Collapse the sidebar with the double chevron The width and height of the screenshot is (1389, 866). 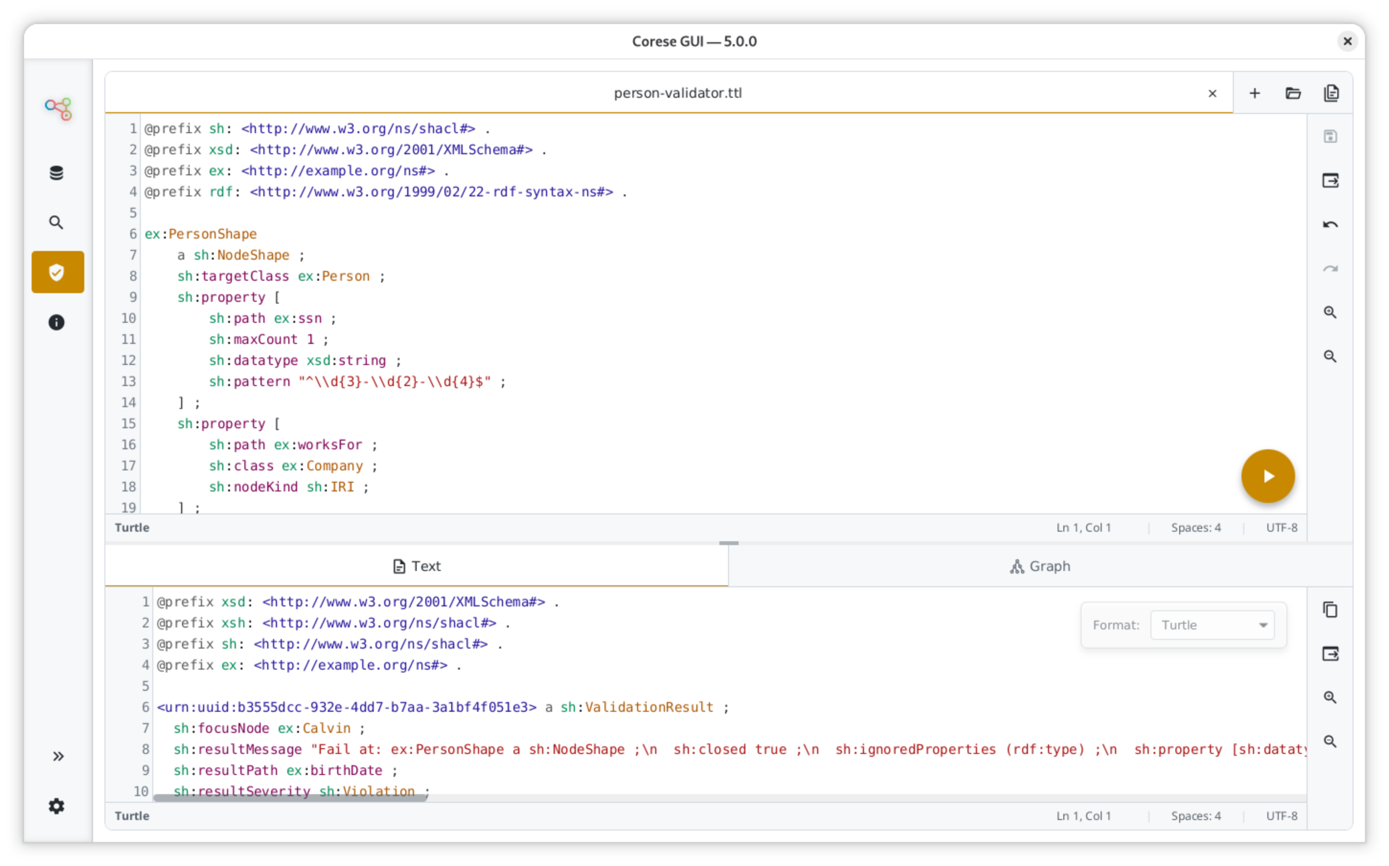(59, 756)
